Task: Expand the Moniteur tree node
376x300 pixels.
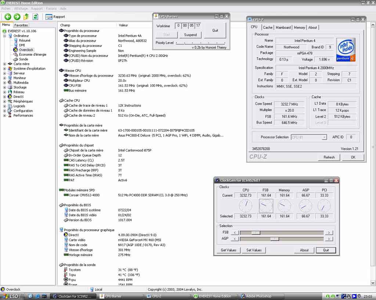Action: tap(4, 78)
